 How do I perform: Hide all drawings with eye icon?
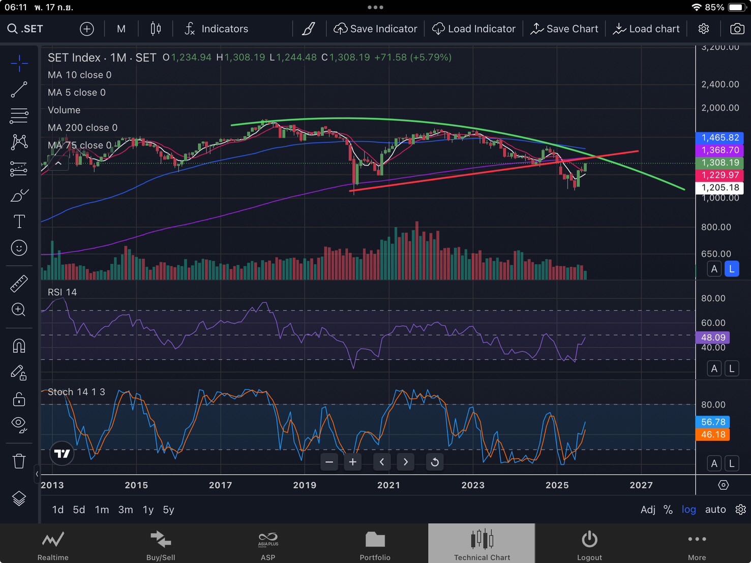[19, 425]
